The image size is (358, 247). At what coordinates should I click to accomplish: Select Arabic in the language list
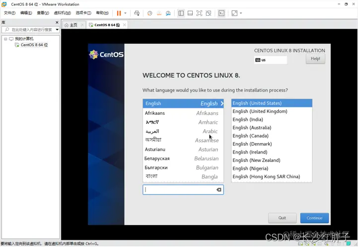183,131
